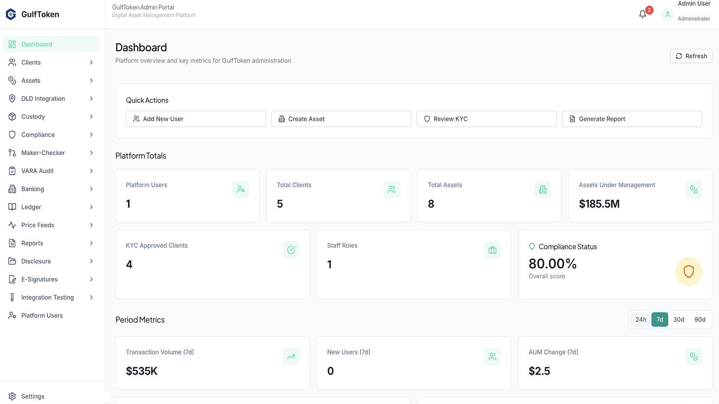Click the Refresh button
The image size is (719, 404).
691,56
